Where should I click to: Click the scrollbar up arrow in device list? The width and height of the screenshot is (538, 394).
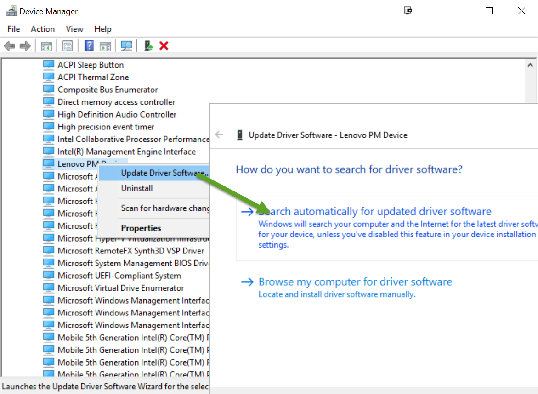(531, 65)
